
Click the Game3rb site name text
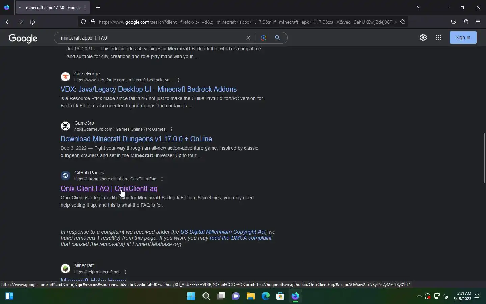click(x=84, y=123)
